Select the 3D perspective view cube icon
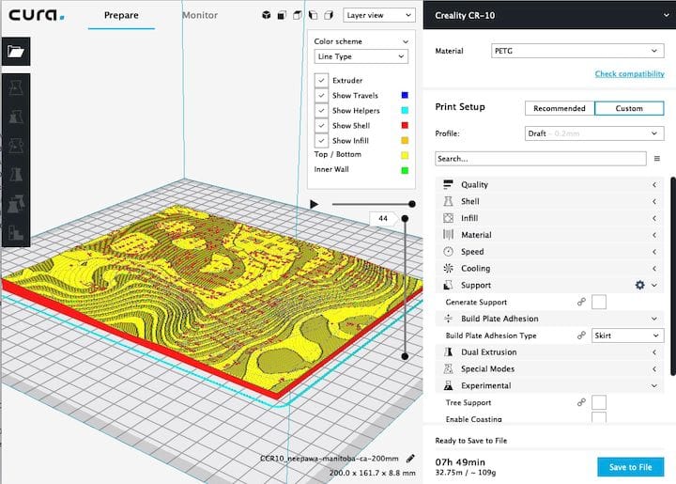The width and height of the screenshot is (676, 484). coord(268,16)
